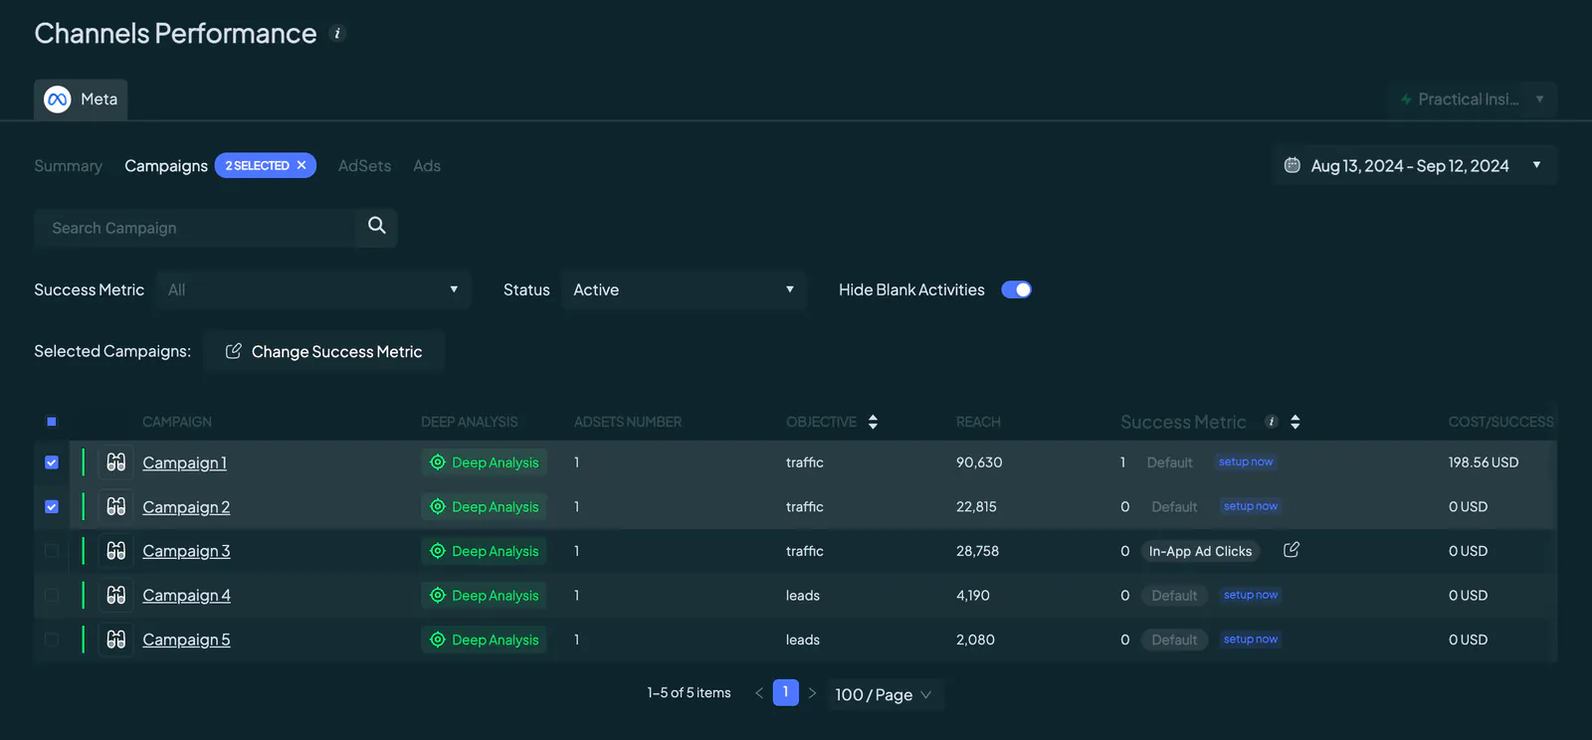Open the Campaign 1 link
Viewport: 1592px width, 740px height.
pyautogui.click(x=184, y=462)
